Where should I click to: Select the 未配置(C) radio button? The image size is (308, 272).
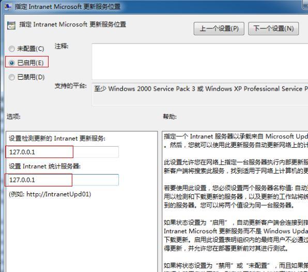tap(12, 49)
